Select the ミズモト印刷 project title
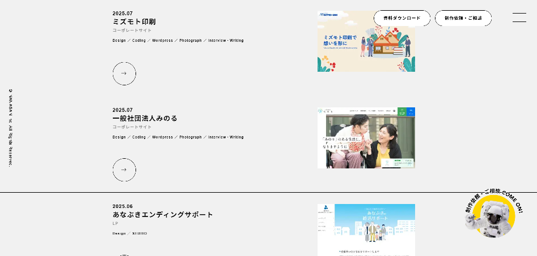Screen dimensions: 537x256 click(x=134, y=21)
